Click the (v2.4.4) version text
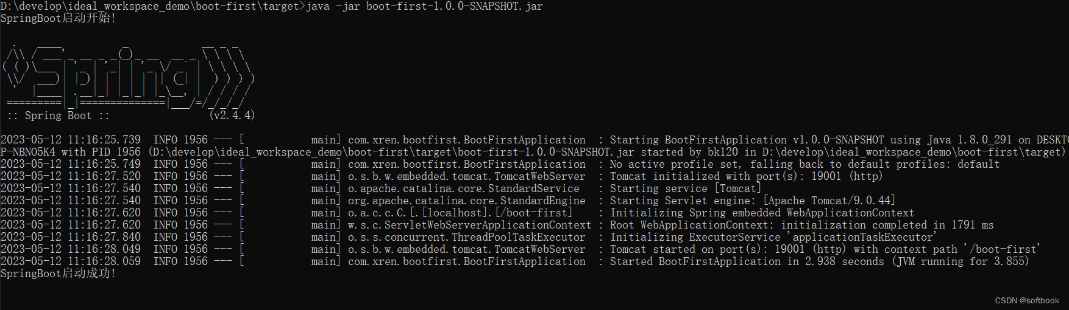 point(232,115)
